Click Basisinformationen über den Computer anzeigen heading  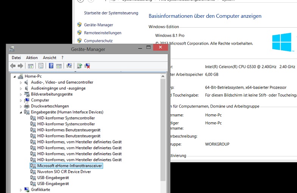205,16
